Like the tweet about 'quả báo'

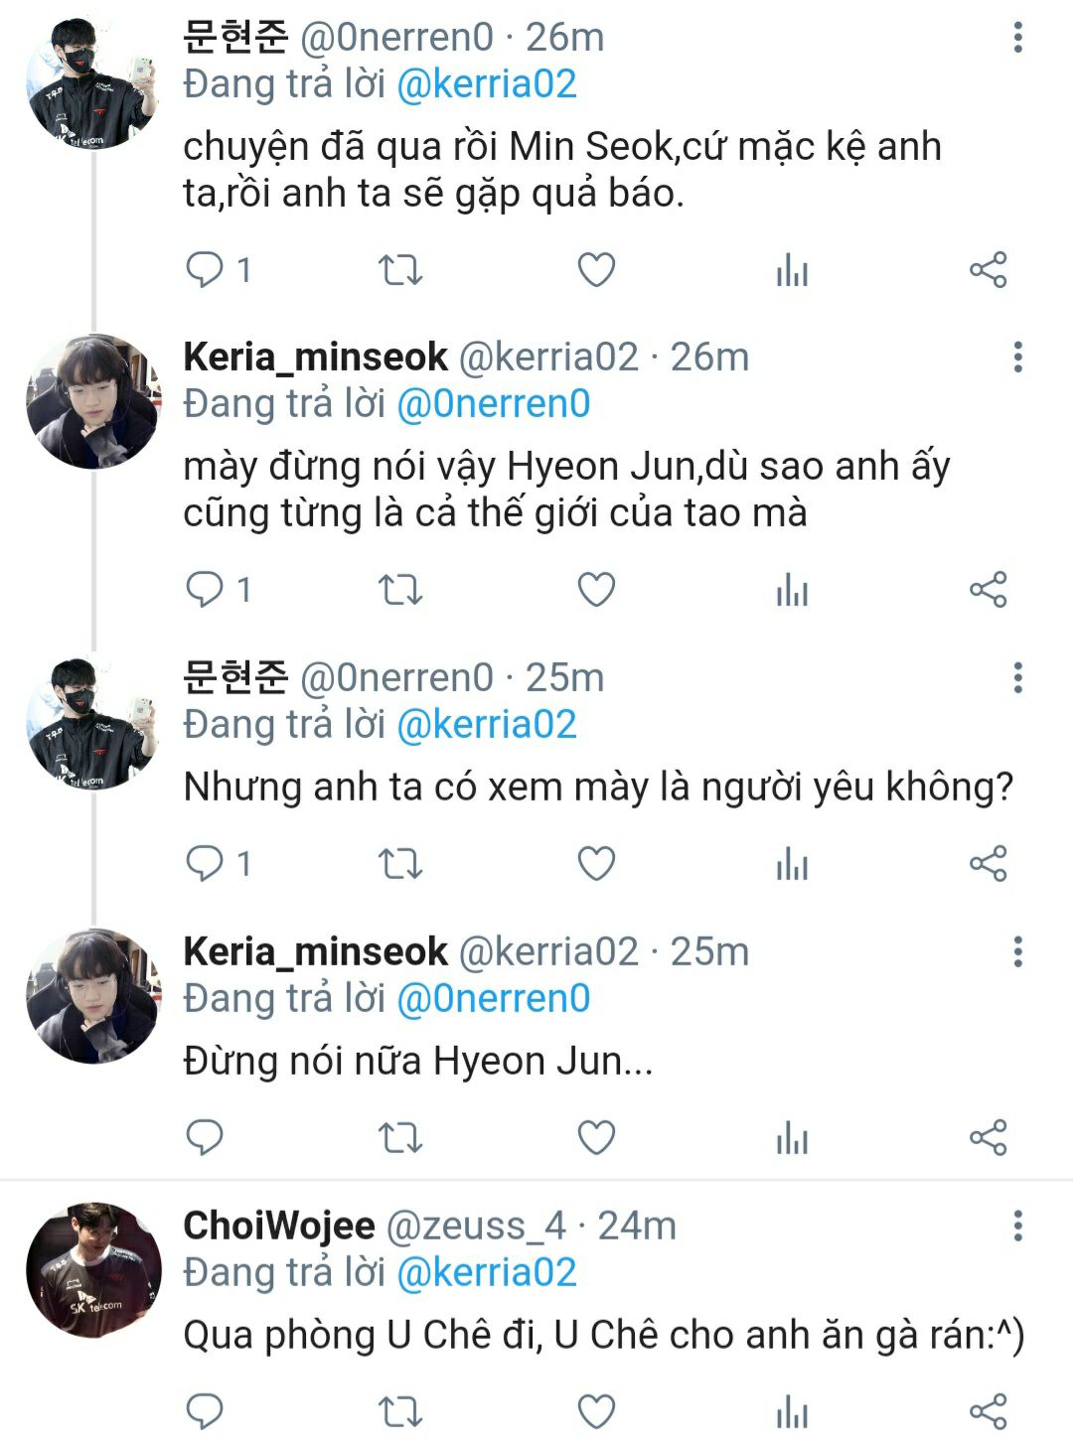coord(596,270)
